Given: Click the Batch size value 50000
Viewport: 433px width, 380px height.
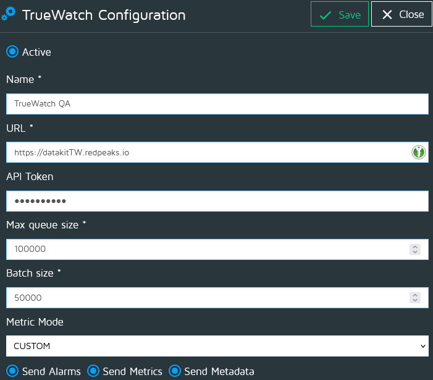Looking at the screenshot, I should pos(204,298).
